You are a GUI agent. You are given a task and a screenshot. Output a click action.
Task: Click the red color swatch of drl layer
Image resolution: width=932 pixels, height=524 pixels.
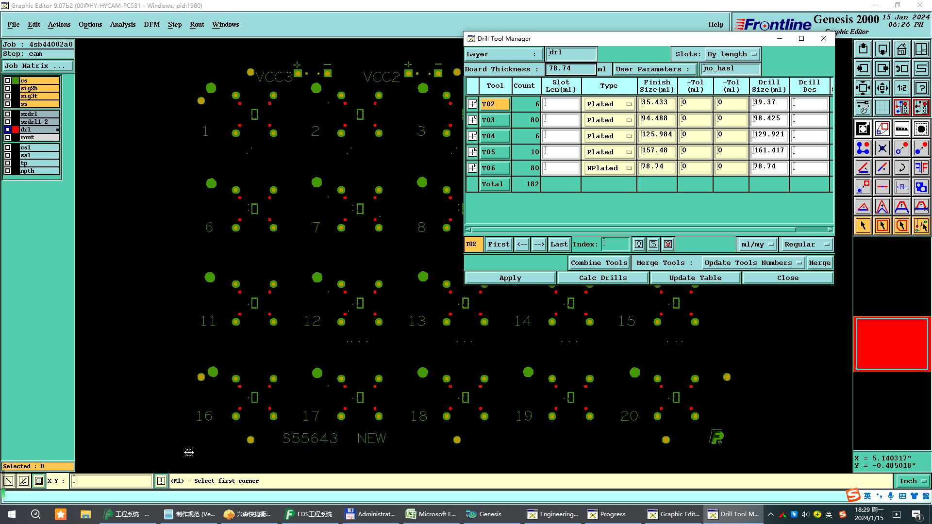[x=16, y=130]
